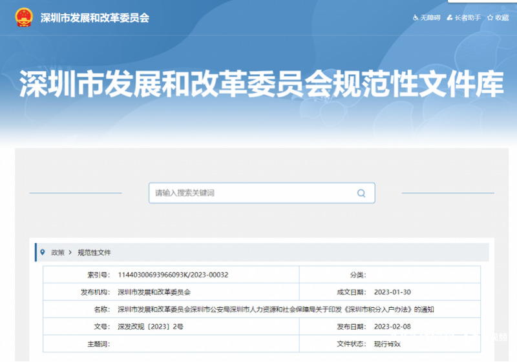Screen dimensions: 517x362
Task: Select status value 现行有效
Action: (x=387, y=344)
